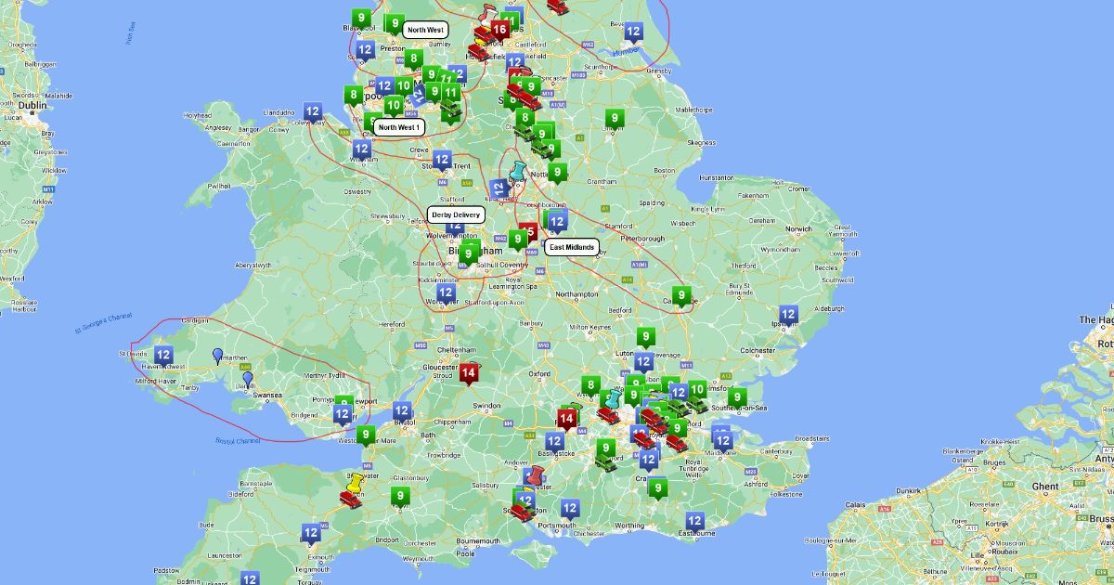Open the Derby Delivery region label
This screenshot has width=1114, height=585.
point(456,214)
